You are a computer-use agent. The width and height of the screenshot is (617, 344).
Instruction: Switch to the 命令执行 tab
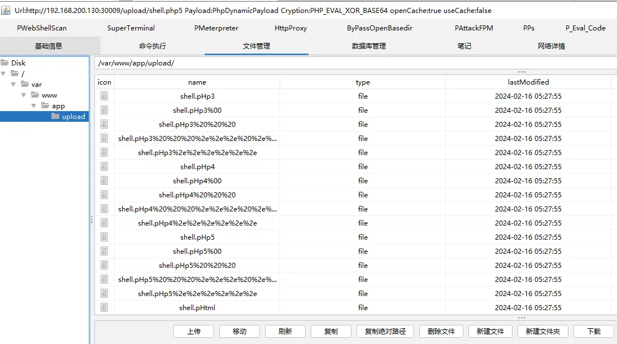[153, 46]
